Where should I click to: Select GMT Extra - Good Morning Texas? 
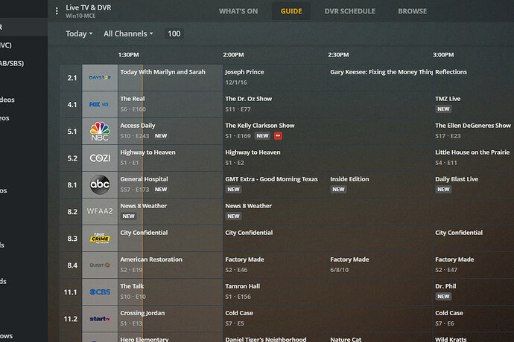click(x=275, y=185)
